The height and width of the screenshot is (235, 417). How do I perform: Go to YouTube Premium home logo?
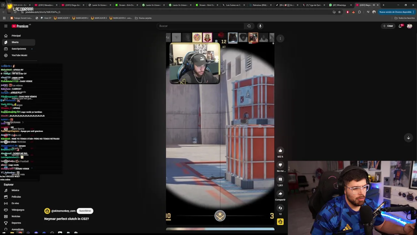20,26
